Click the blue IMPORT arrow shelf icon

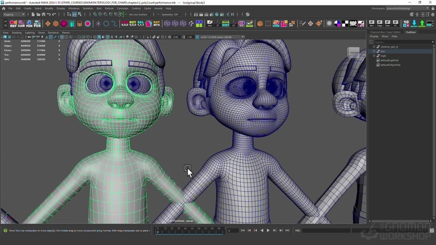click(x=414, y=24)
